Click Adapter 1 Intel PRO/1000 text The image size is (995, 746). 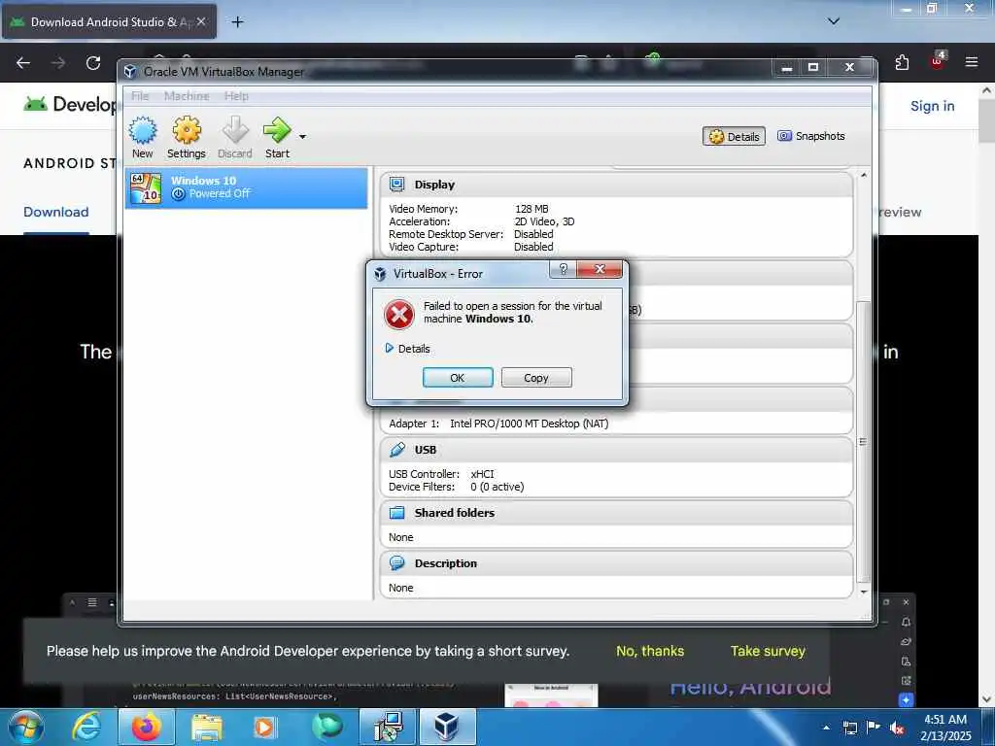498,424
